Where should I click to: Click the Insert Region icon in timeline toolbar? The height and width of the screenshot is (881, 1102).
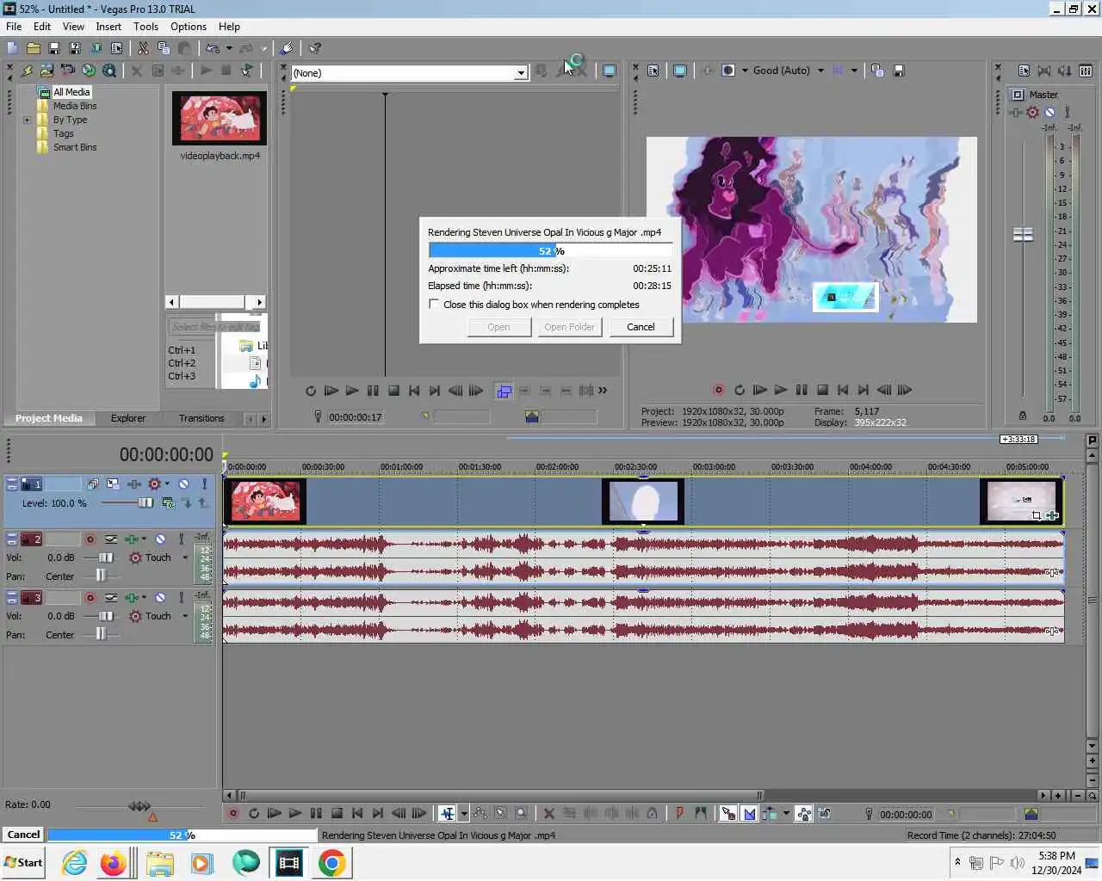point(700,813)
